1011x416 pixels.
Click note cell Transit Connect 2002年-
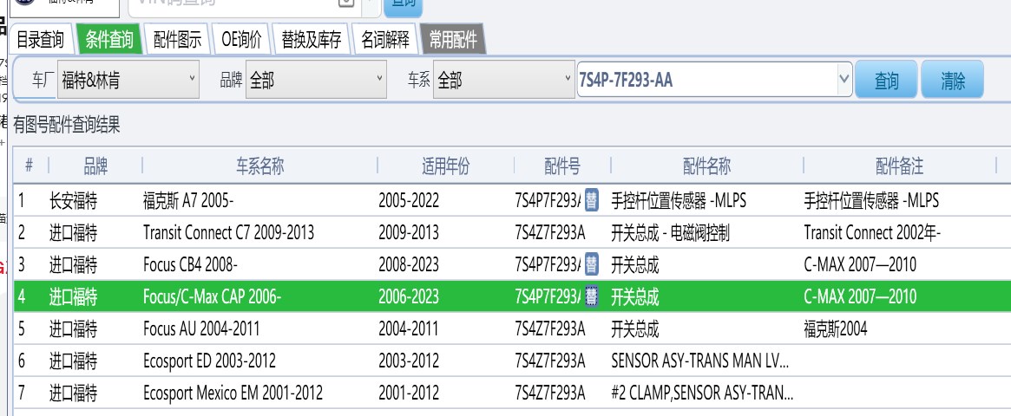pyautogui.click(x=872, y=232)
